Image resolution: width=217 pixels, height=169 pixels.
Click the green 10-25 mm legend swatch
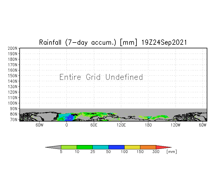pos(85,147)
